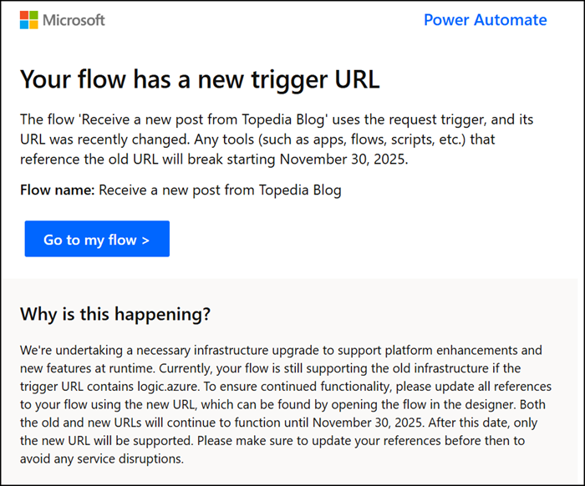
Task: Click the bold "Flow name:" label
Action: pos(58,190)
